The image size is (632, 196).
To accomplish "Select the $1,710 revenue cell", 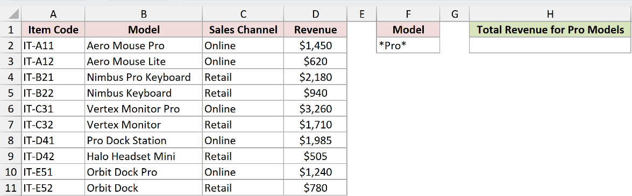I will (x=316, y=124).
